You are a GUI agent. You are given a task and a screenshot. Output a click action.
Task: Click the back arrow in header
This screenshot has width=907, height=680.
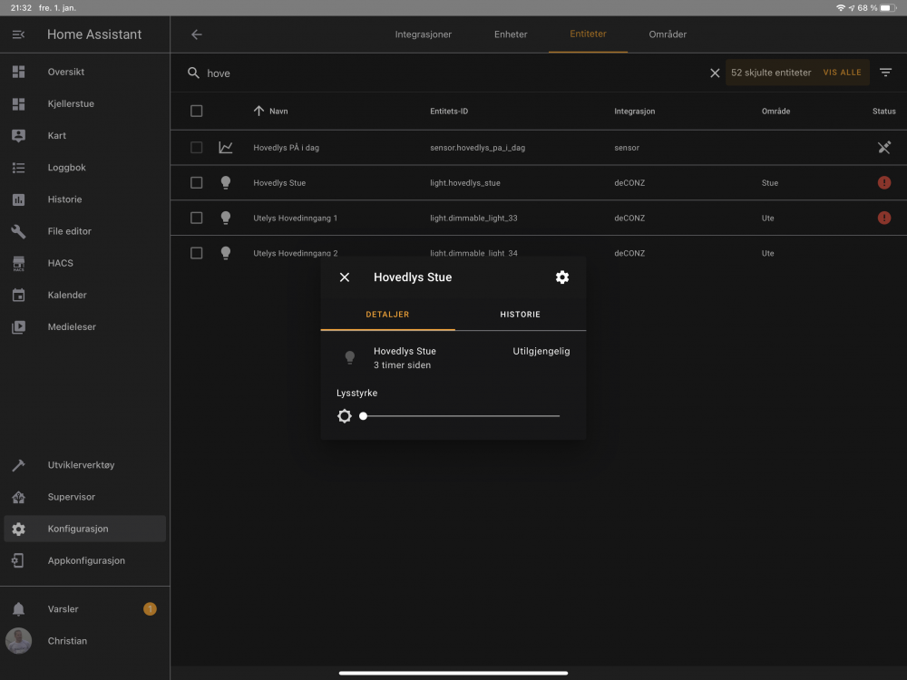(x=197, y=34)
